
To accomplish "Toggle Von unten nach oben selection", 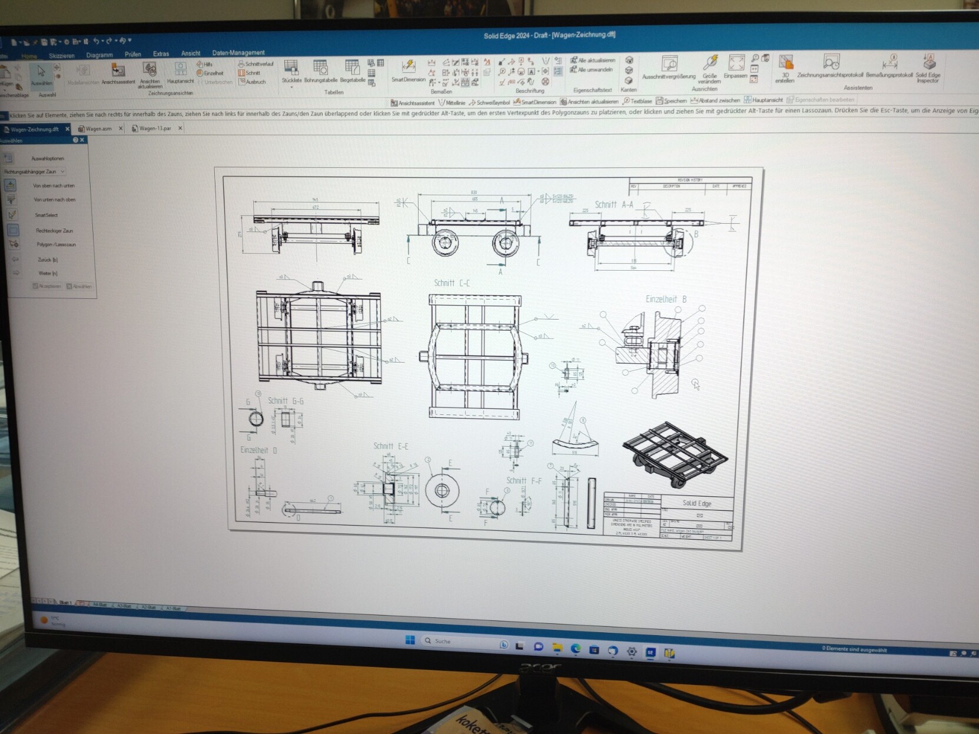I will click(x=11, y=200).
